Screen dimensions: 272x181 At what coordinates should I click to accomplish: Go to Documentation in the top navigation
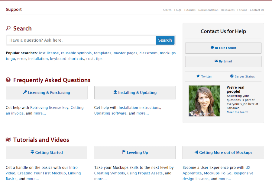[x=208, y=10]
